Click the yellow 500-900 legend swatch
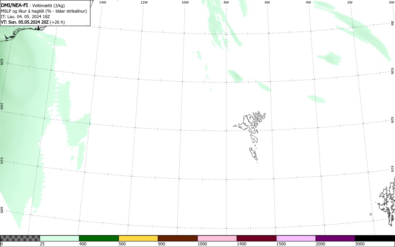 point(138,238)
